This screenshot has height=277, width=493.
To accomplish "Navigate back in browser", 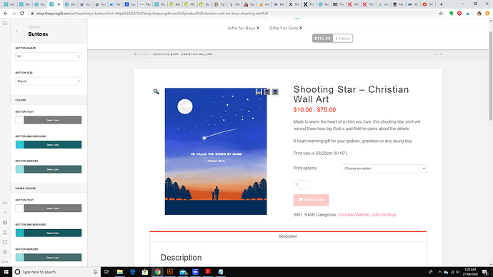I will 6,14.
